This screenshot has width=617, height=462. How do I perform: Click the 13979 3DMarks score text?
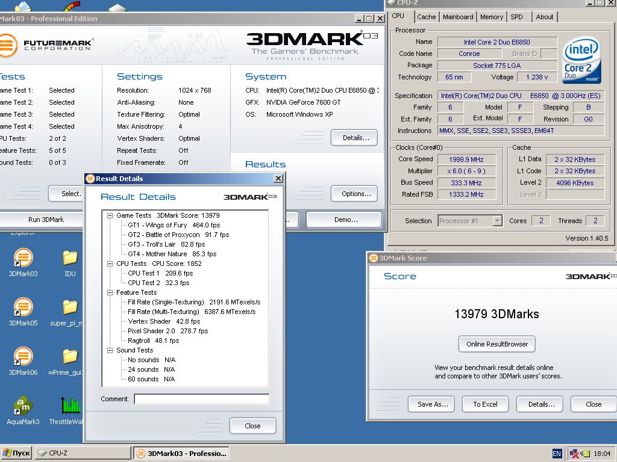[496, 314]
